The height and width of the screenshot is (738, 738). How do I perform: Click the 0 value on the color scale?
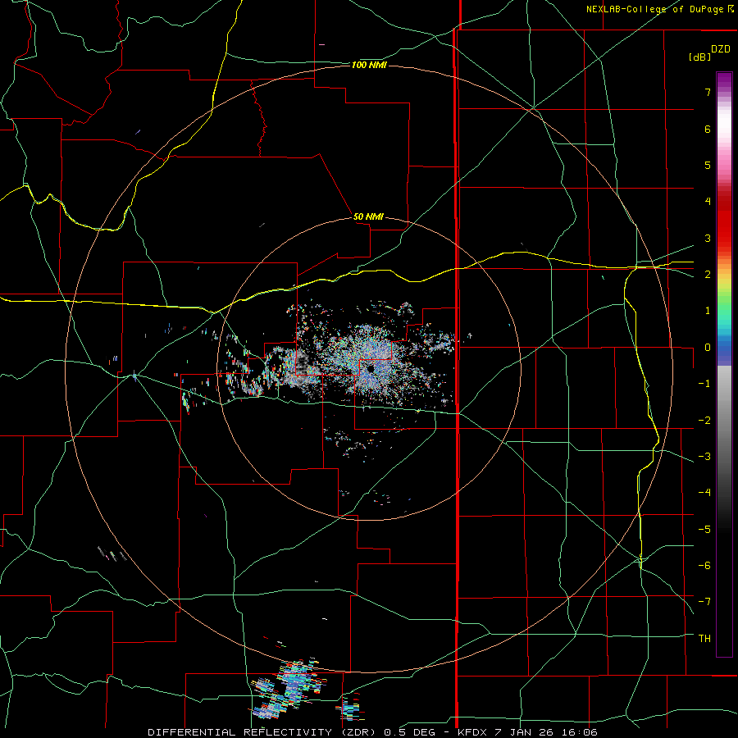click(708, 348)
